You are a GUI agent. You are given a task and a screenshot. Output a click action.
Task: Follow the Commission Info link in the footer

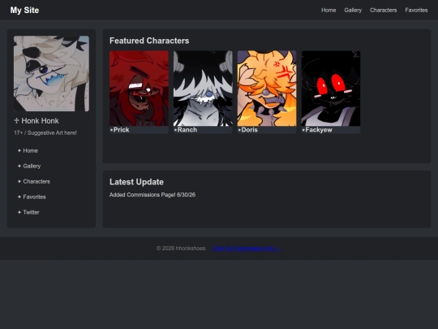pos(247,248)
